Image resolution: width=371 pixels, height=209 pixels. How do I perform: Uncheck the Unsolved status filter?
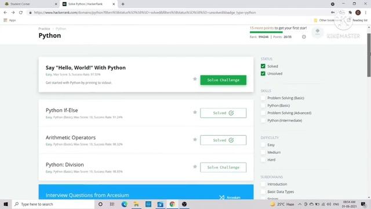[263, 74]
